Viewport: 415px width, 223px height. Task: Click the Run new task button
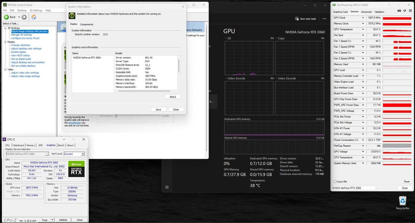pos(306,19)
